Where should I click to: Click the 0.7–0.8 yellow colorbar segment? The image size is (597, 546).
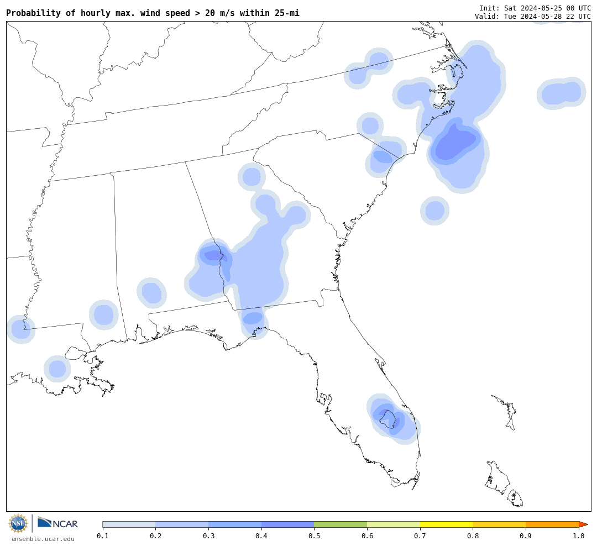coord(446,524)
